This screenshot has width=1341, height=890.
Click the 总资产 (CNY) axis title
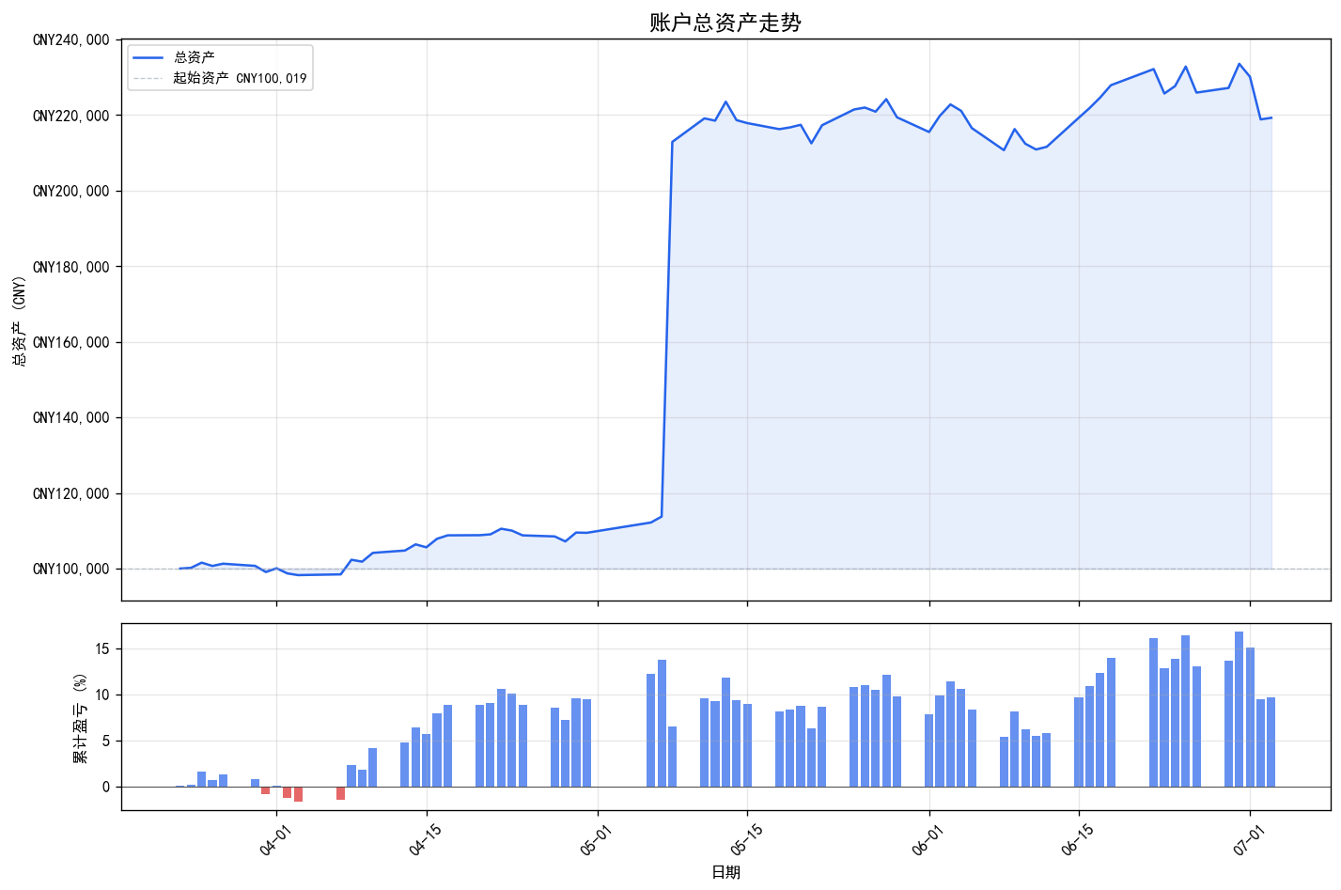19,320
